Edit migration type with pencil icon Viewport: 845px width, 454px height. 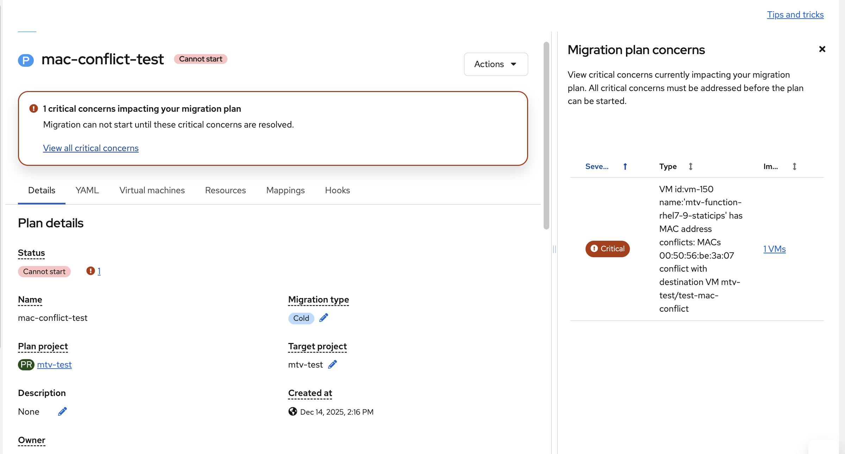point(324,318)
